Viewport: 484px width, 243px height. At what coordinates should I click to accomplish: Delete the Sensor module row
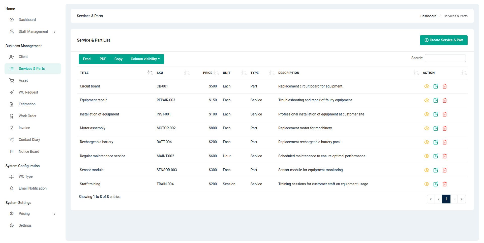tap(445, 170)
